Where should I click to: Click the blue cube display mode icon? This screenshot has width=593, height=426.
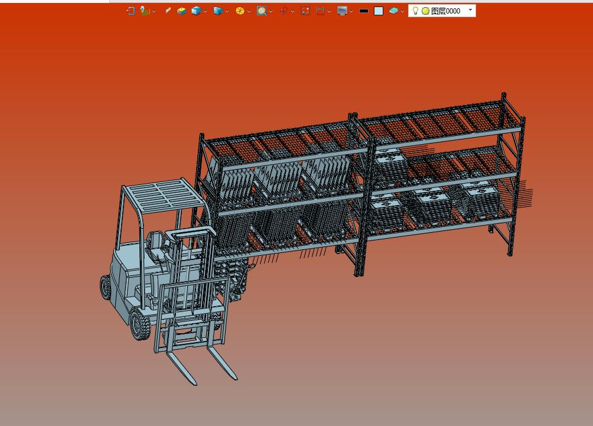(x=196, y=11)
